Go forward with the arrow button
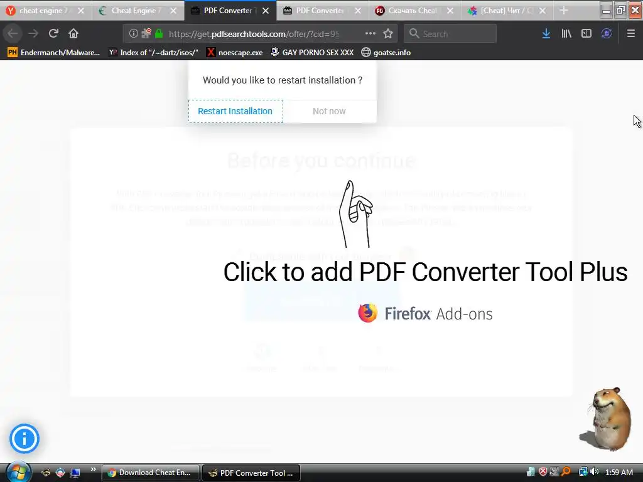 tap(33, 33)
